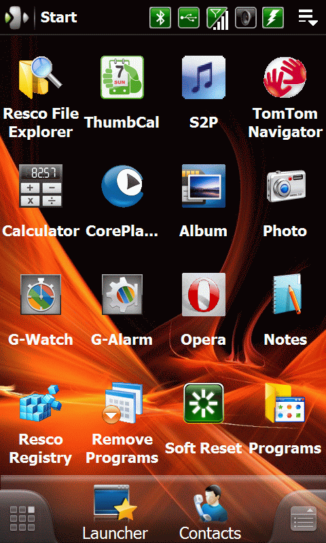The width and height of the screenshot is (326, 543).
Task: Tap the battery charging icon
Action: [273, 18]
